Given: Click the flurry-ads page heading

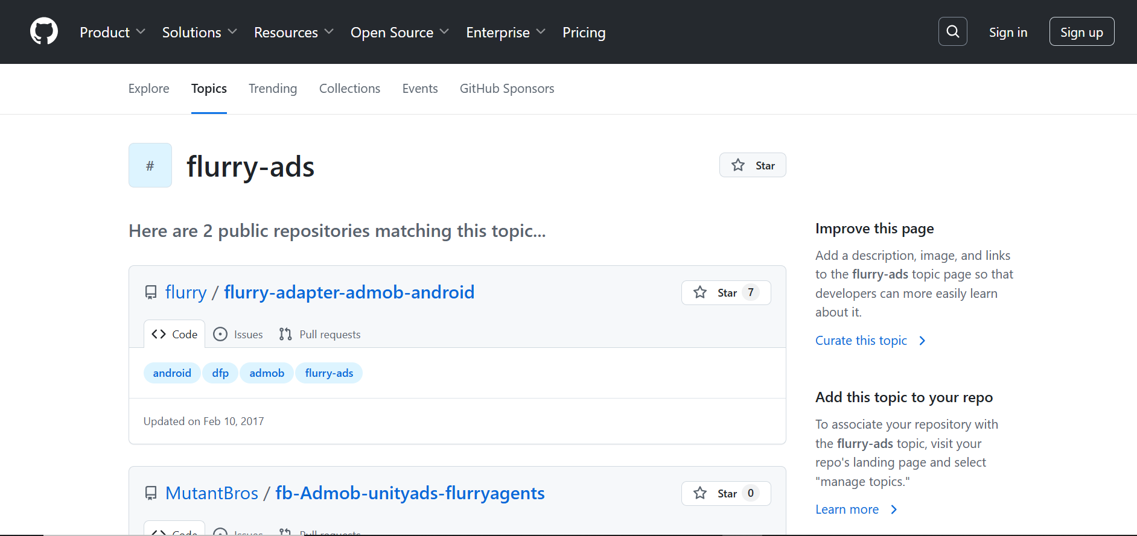Looking at the screenshot, I should (x=250, y=167).
